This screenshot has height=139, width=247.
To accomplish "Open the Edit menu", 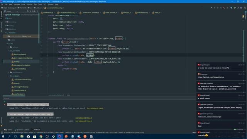I will click(x=6, y=4).
